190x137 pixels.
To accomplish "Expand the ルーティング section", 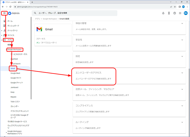I will pyautogui.click(x=182, y=122).
